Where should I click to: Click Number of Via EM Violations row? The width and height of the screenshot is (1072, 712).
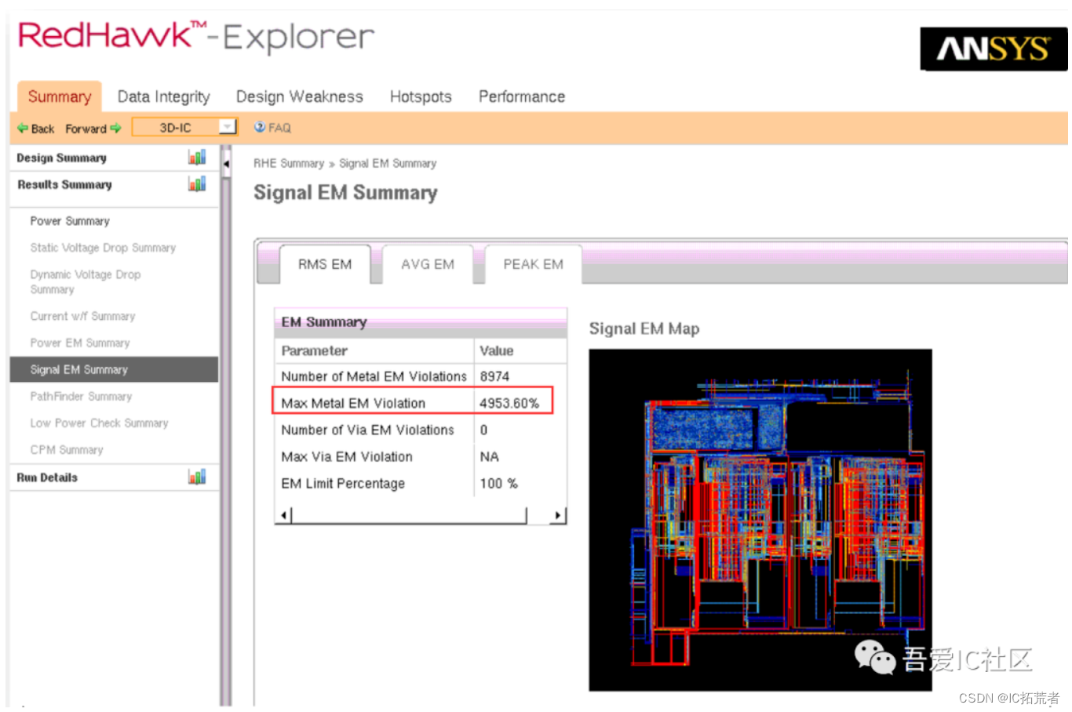coord(421,430)
